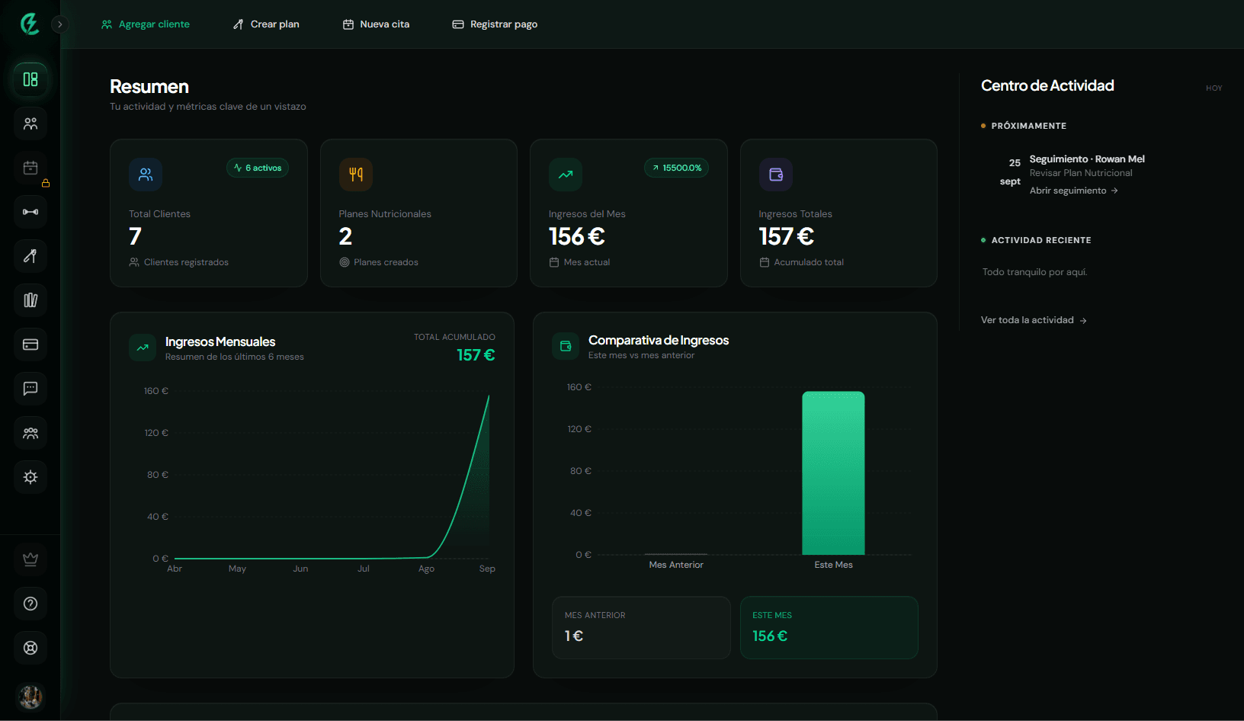Open the nutrition carrot sidebar icon
Screen dimensions: 1244x721
pos(30,256)
